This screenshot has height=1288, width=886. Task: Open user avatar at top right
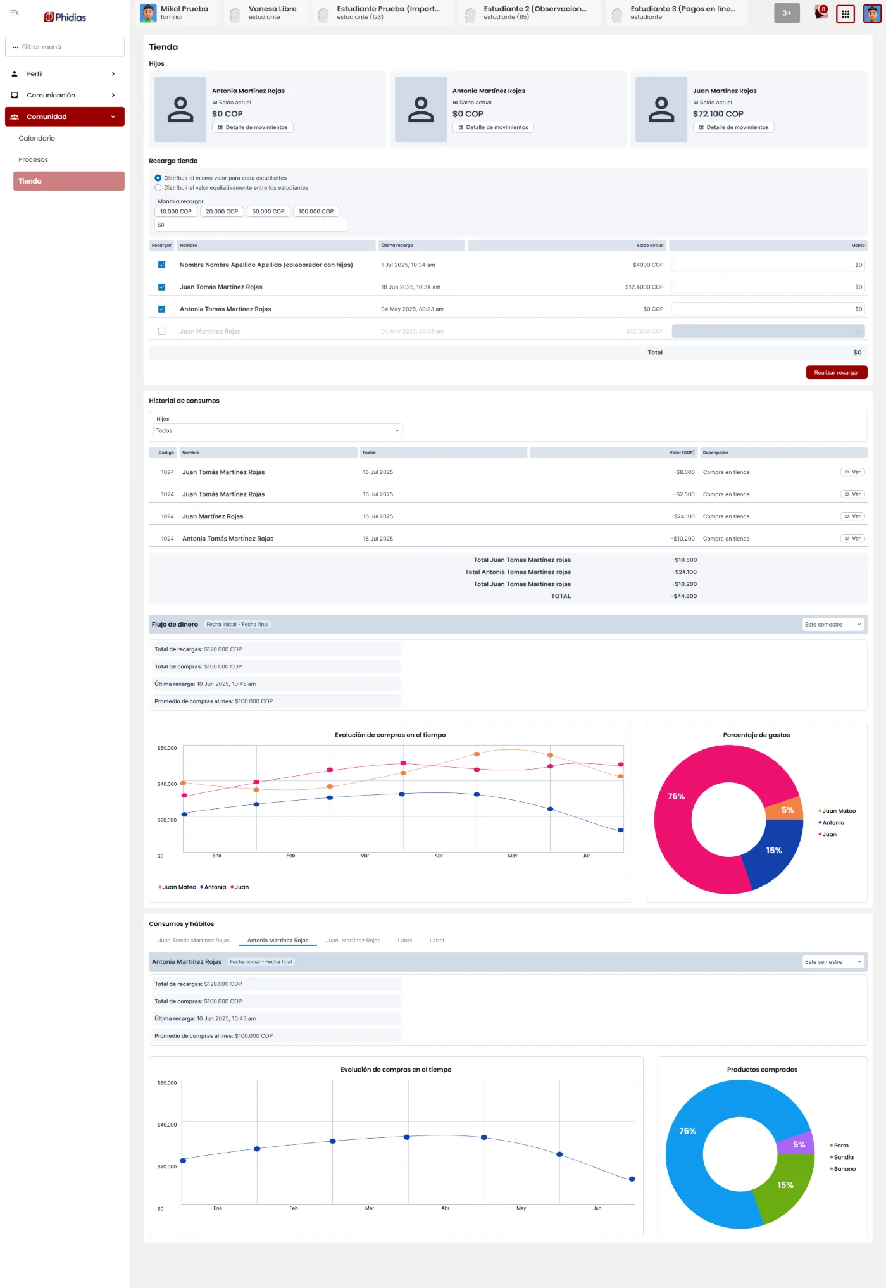872,13
